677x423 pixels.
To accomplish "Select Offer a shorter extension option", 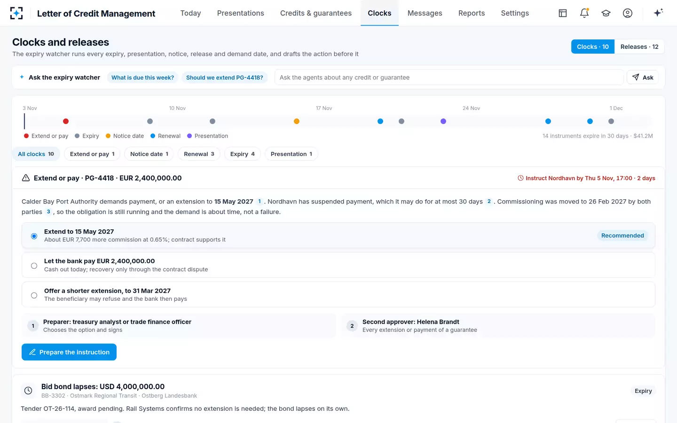I will click(338, 295).
